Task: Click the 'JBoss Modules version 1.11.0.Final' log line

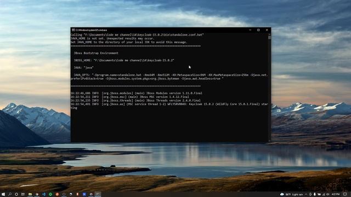Action: (137, 93)
